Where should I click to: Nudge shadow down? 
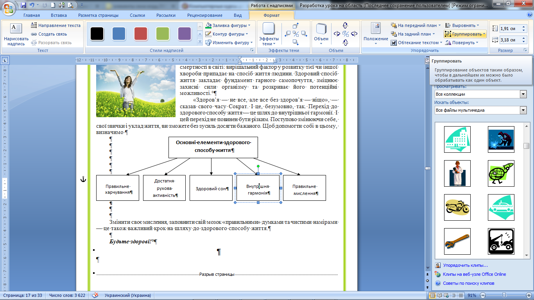pos(296,42)
